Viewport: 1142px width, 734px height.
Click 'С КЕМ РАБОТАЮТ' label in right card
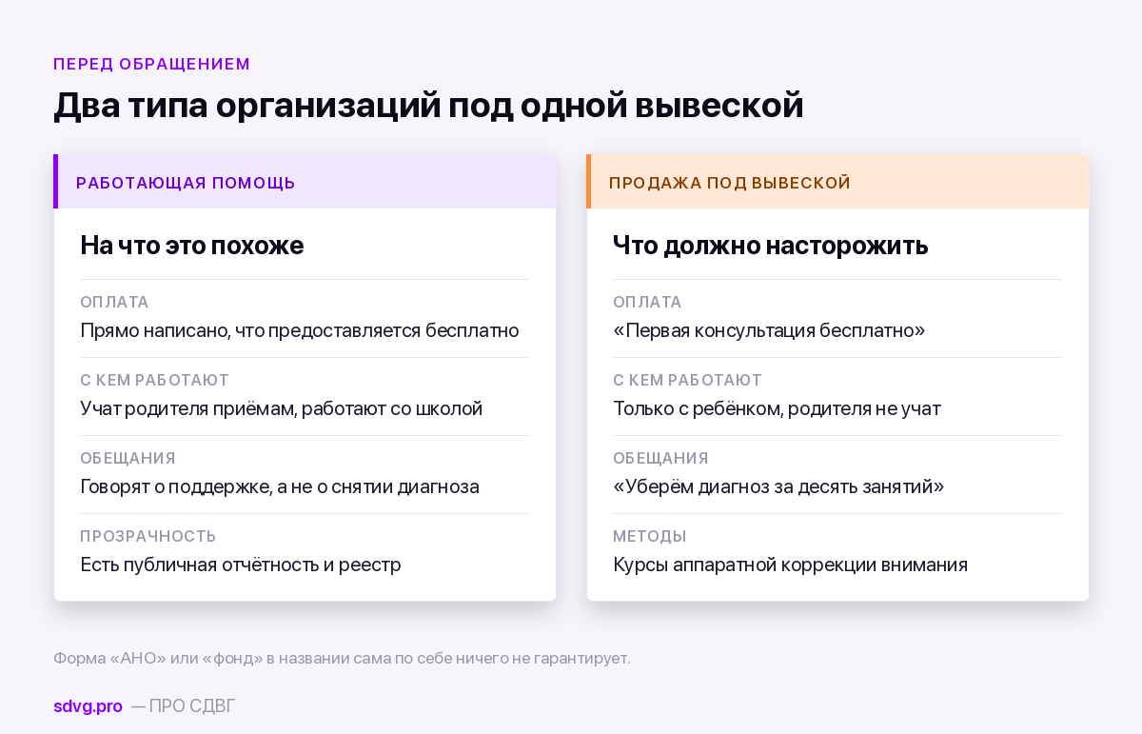coord(688,380)
